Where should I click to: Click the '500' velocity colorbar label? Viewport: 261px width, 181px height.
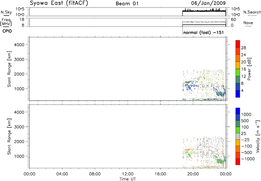pos(246,121)
